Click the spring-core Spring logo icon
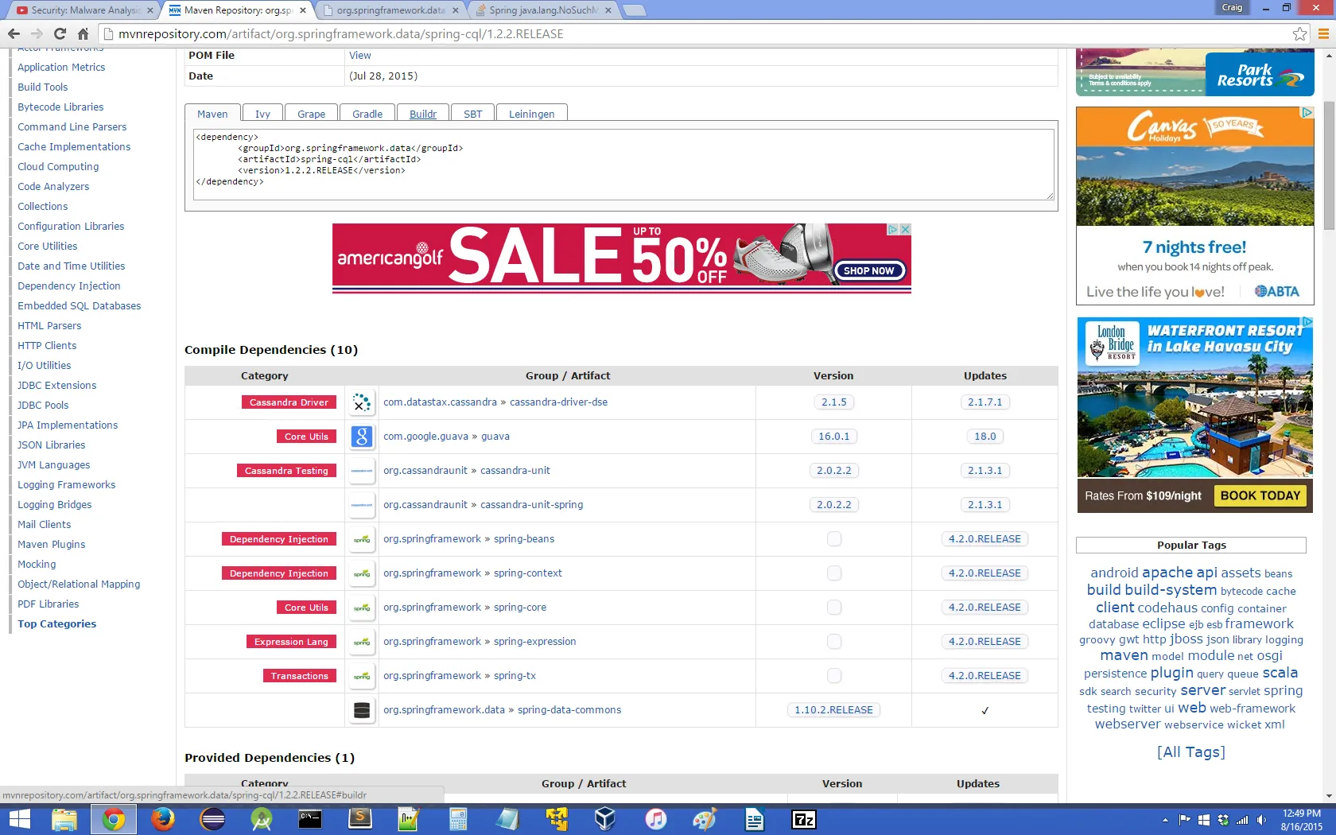Screen dimensions: 1336x835 pos(362,608)
